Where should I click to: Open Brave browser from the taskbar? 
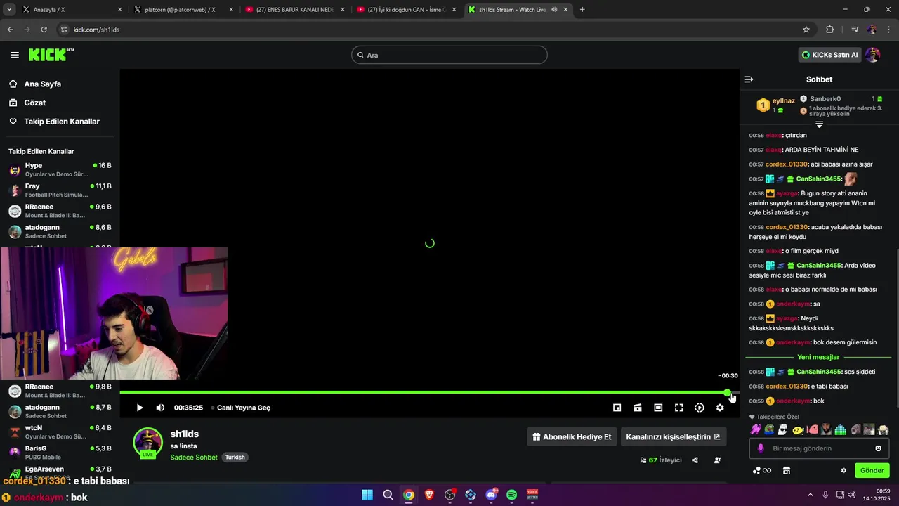tap(429, 495)
